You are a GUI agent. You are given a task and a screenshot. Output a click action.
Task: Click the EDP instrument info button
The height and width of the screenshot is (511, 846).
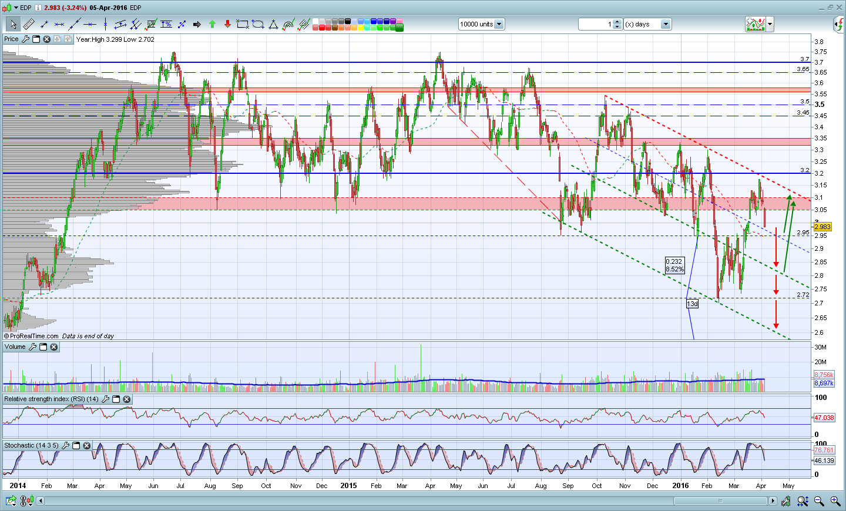pyautogui.click(x=38, y=8)
